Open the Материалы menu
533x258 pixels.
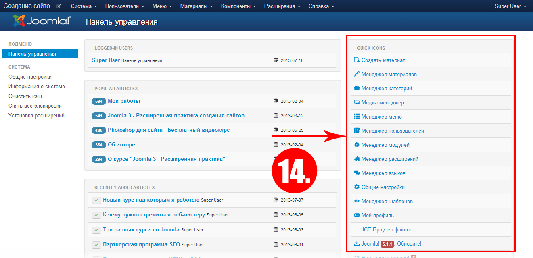tap(196, 6)
